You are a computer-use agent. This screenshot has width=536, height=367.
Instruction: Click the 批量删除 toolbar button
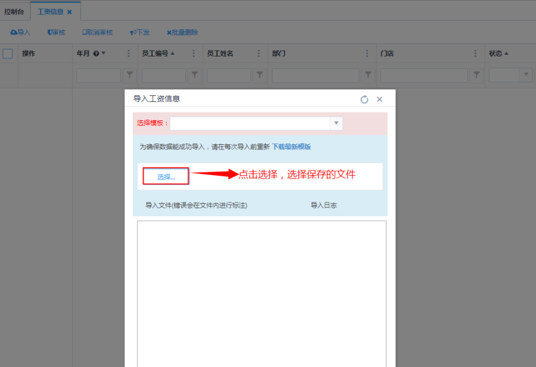coord(182,32)
